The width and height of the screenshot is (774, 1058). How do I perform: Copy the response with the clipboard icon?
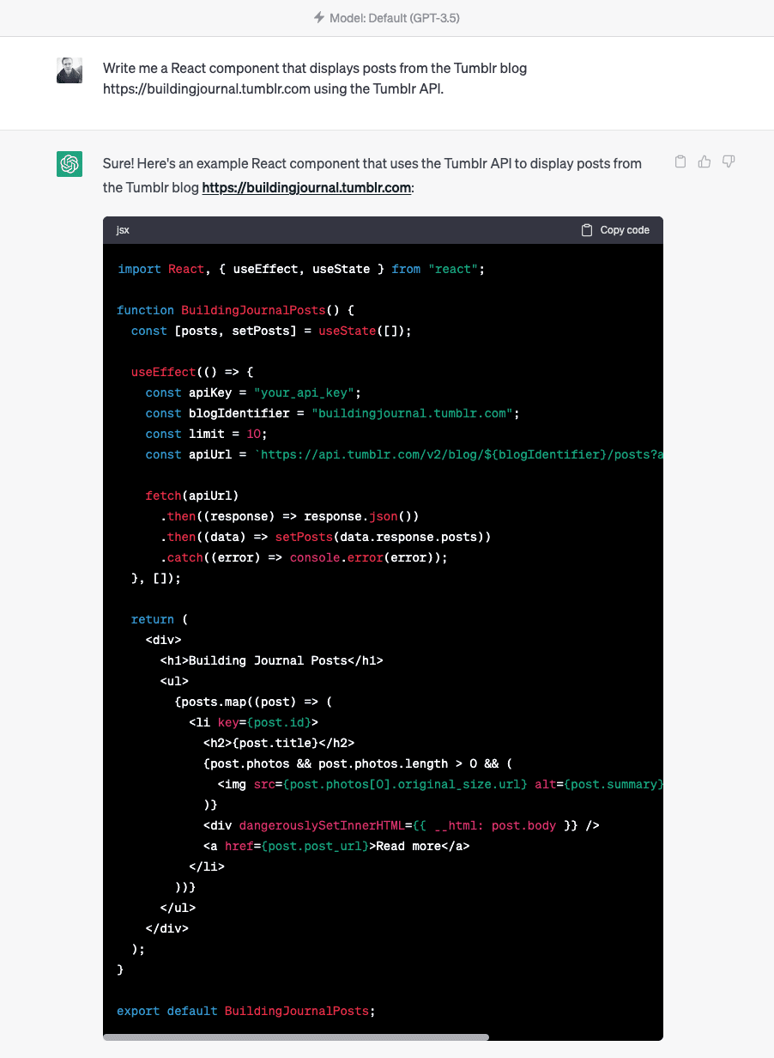coord(680,161)
